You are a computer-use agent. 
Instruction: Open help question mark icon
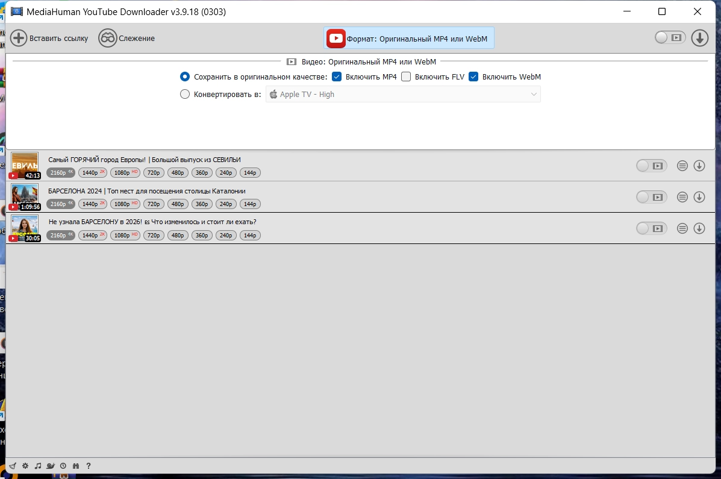tap(89, 466)
